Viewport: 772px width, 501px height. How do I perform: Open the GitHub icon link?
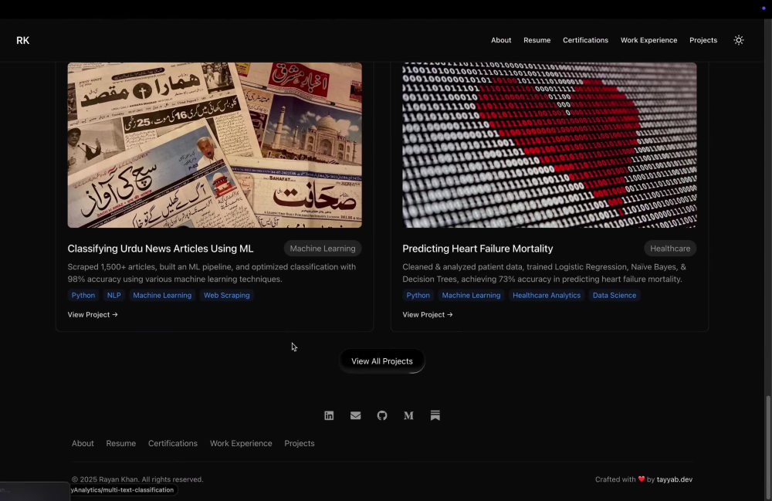[x=382, y=415]
